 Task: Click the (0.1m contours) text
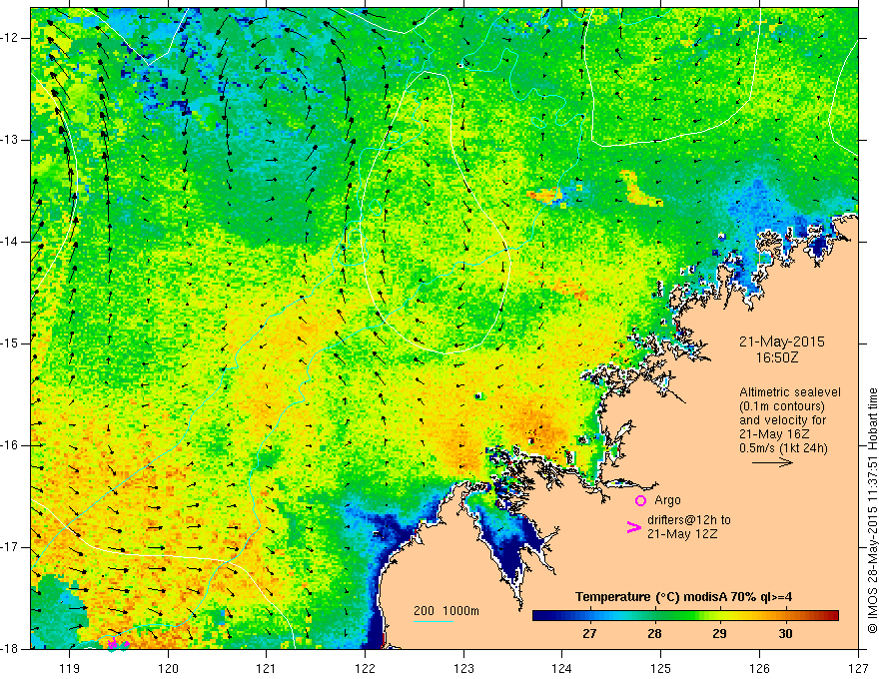coord(781,406)
